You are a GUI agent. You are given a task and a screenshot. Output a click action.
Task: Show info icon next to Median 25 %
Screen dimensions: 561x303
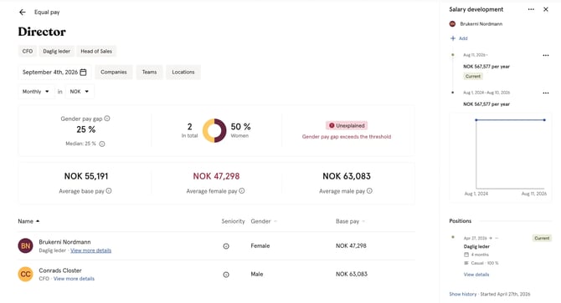[102, 144]
